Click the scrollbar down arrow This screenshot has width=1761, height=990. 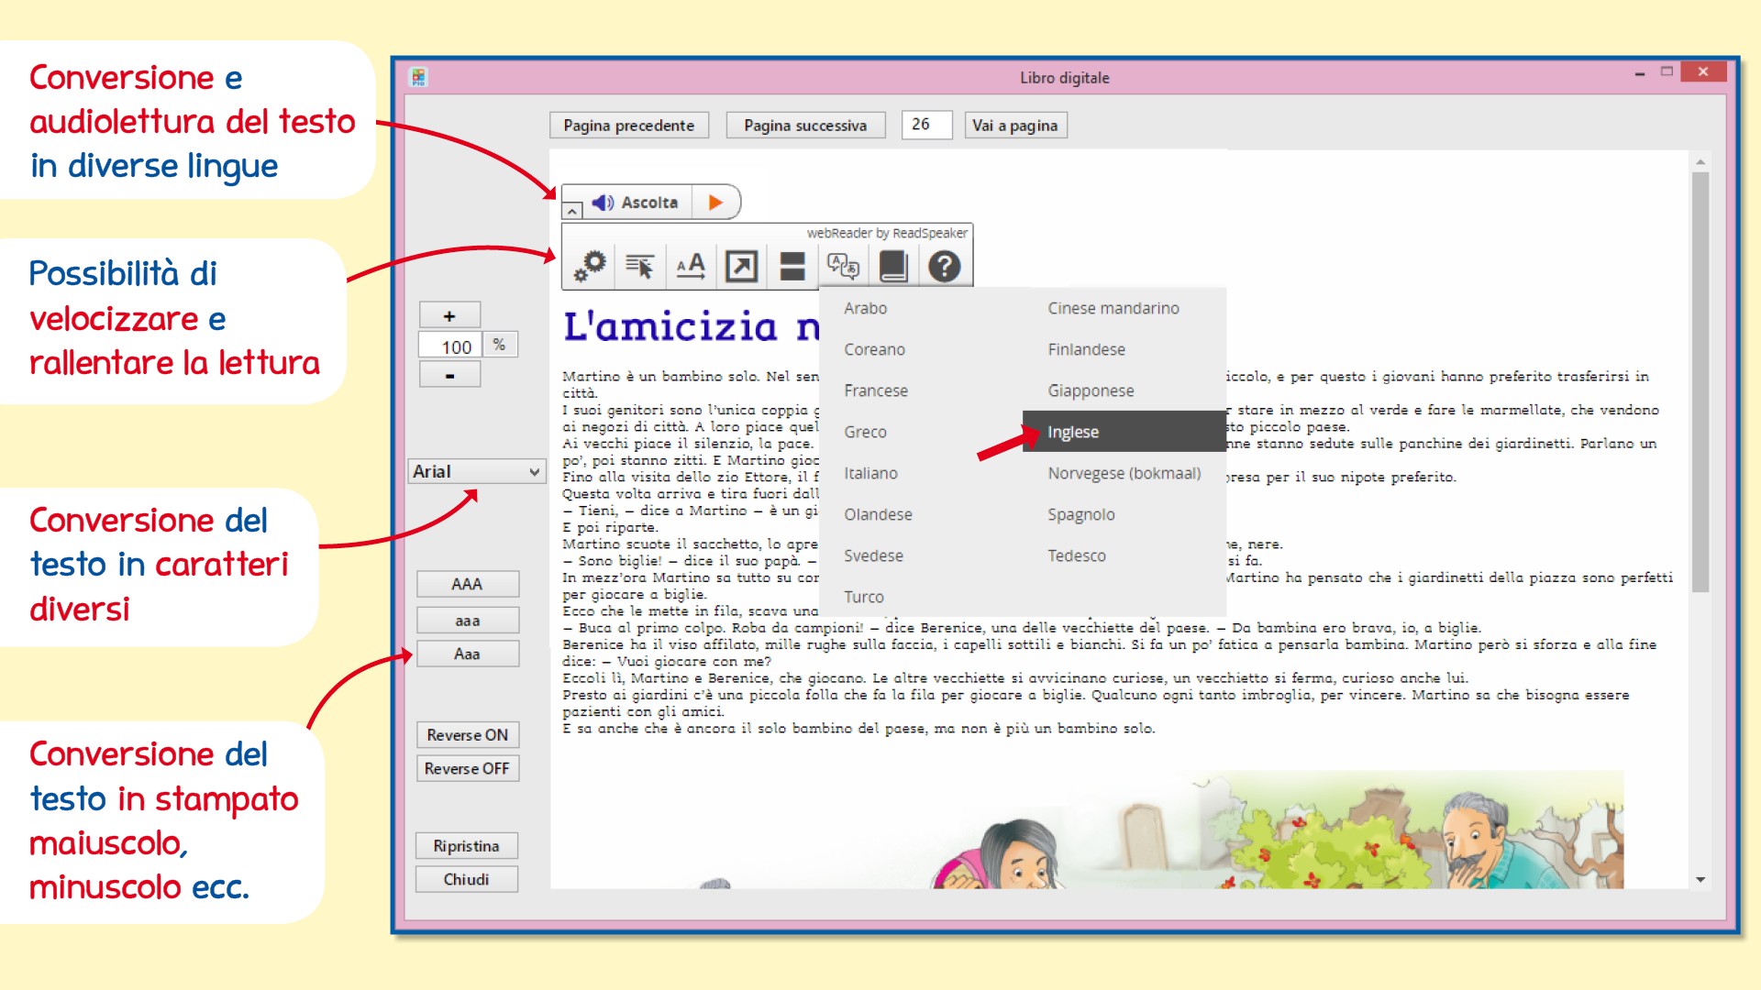[x=1700, y=879]
